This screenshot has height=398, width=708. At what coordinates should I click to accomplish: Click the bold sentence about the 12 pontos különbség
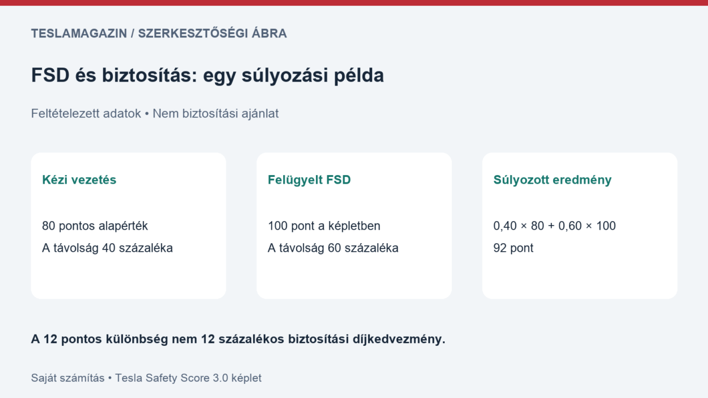click(x=238, y=340)
